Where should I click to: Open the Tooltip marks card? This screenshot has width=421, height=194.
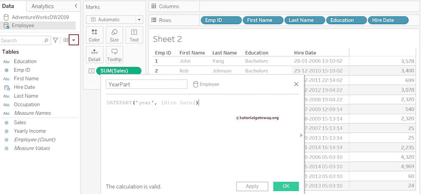(x=114, y=55)
